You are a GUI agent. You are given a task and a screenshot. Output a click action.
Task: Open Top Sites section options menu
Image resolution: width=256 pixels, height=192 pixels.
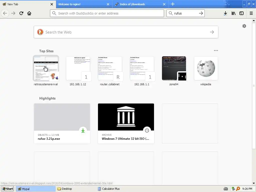216,50
